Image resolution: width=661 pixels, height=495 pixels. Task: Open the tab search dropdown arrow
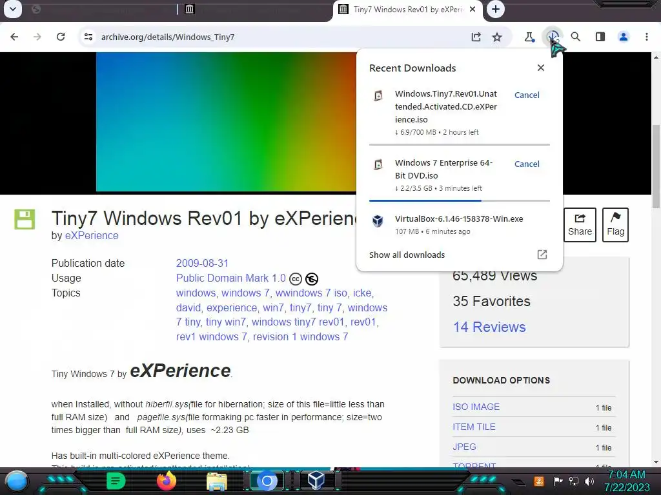pyautogui.click(x=13, y=9)
